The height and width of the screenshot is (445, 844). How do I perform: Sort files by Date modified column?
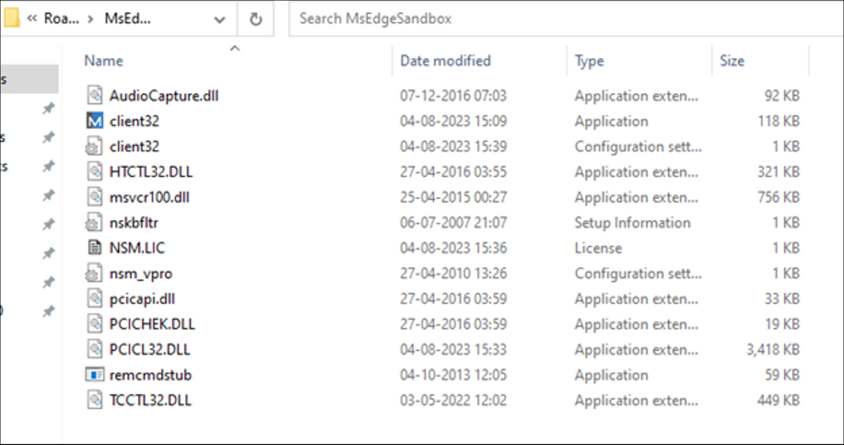click(445, 61)
